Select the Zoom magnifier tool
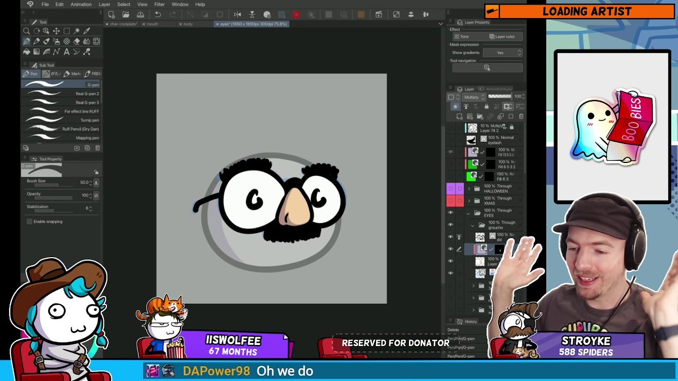 26,31
